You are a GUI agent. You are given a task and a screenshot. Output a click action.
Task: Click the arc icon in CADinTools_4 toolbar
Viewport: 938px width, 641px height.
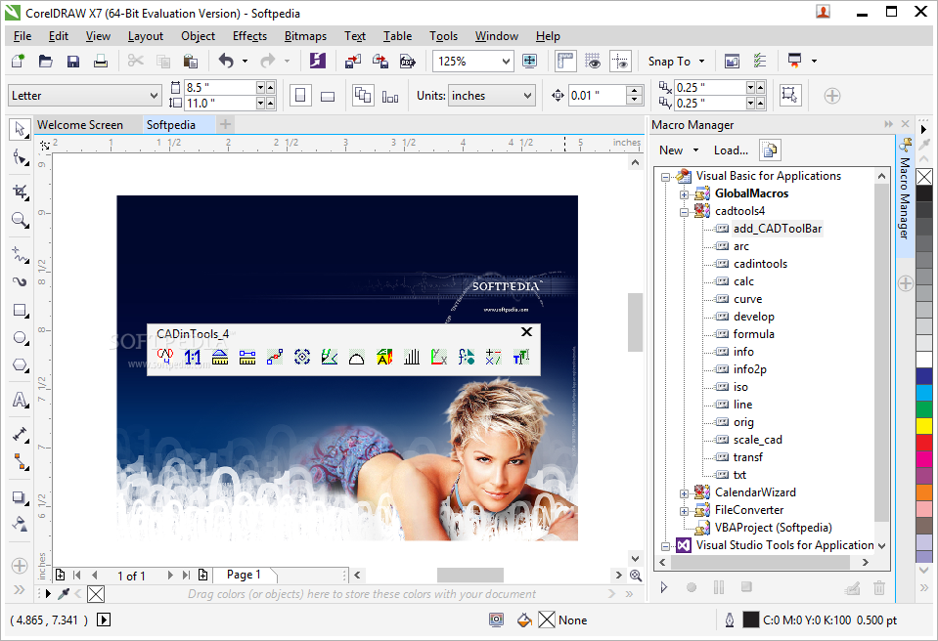(x=357, y=358)
